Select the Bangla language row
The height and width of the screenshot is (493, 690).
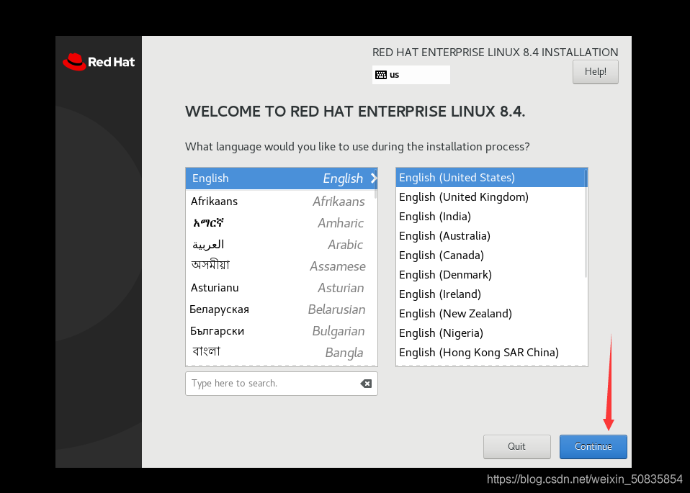pyautogui.click(x=280, y=352)
